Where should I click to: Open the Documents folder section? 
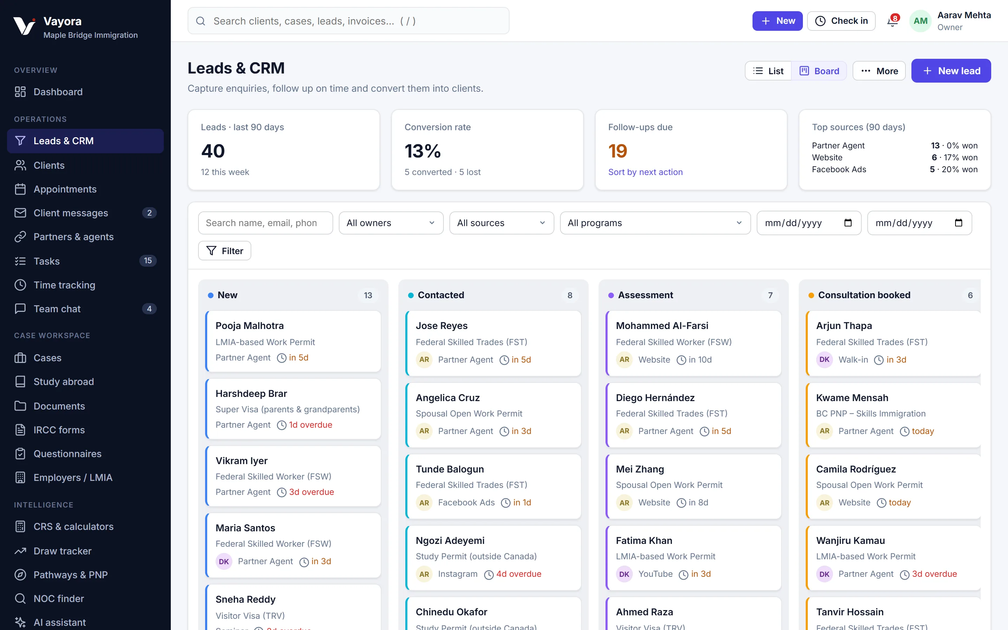[85, 406]
